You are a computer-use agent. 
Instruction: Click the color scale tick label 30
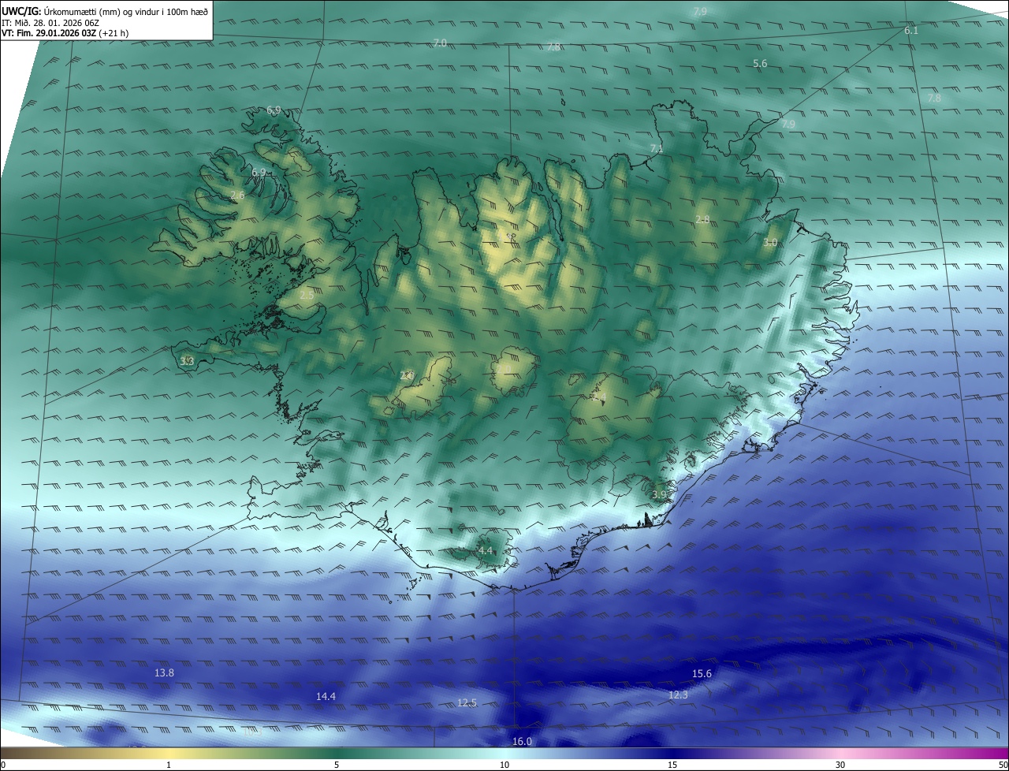click(840, 765)
